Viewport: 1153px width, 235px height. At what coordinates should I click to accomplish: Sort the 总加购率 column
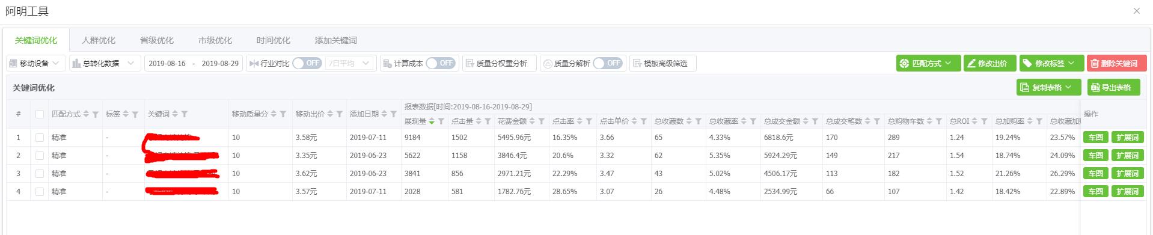(1030, 121)
